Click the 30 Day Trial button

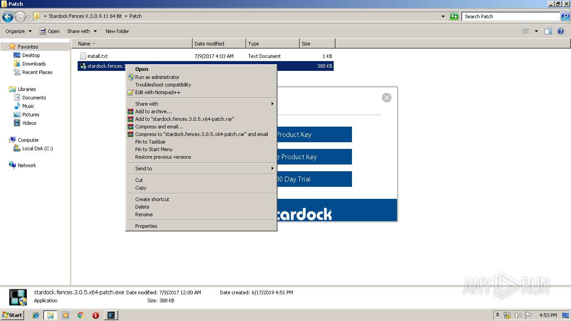click(x=314, y=179)
